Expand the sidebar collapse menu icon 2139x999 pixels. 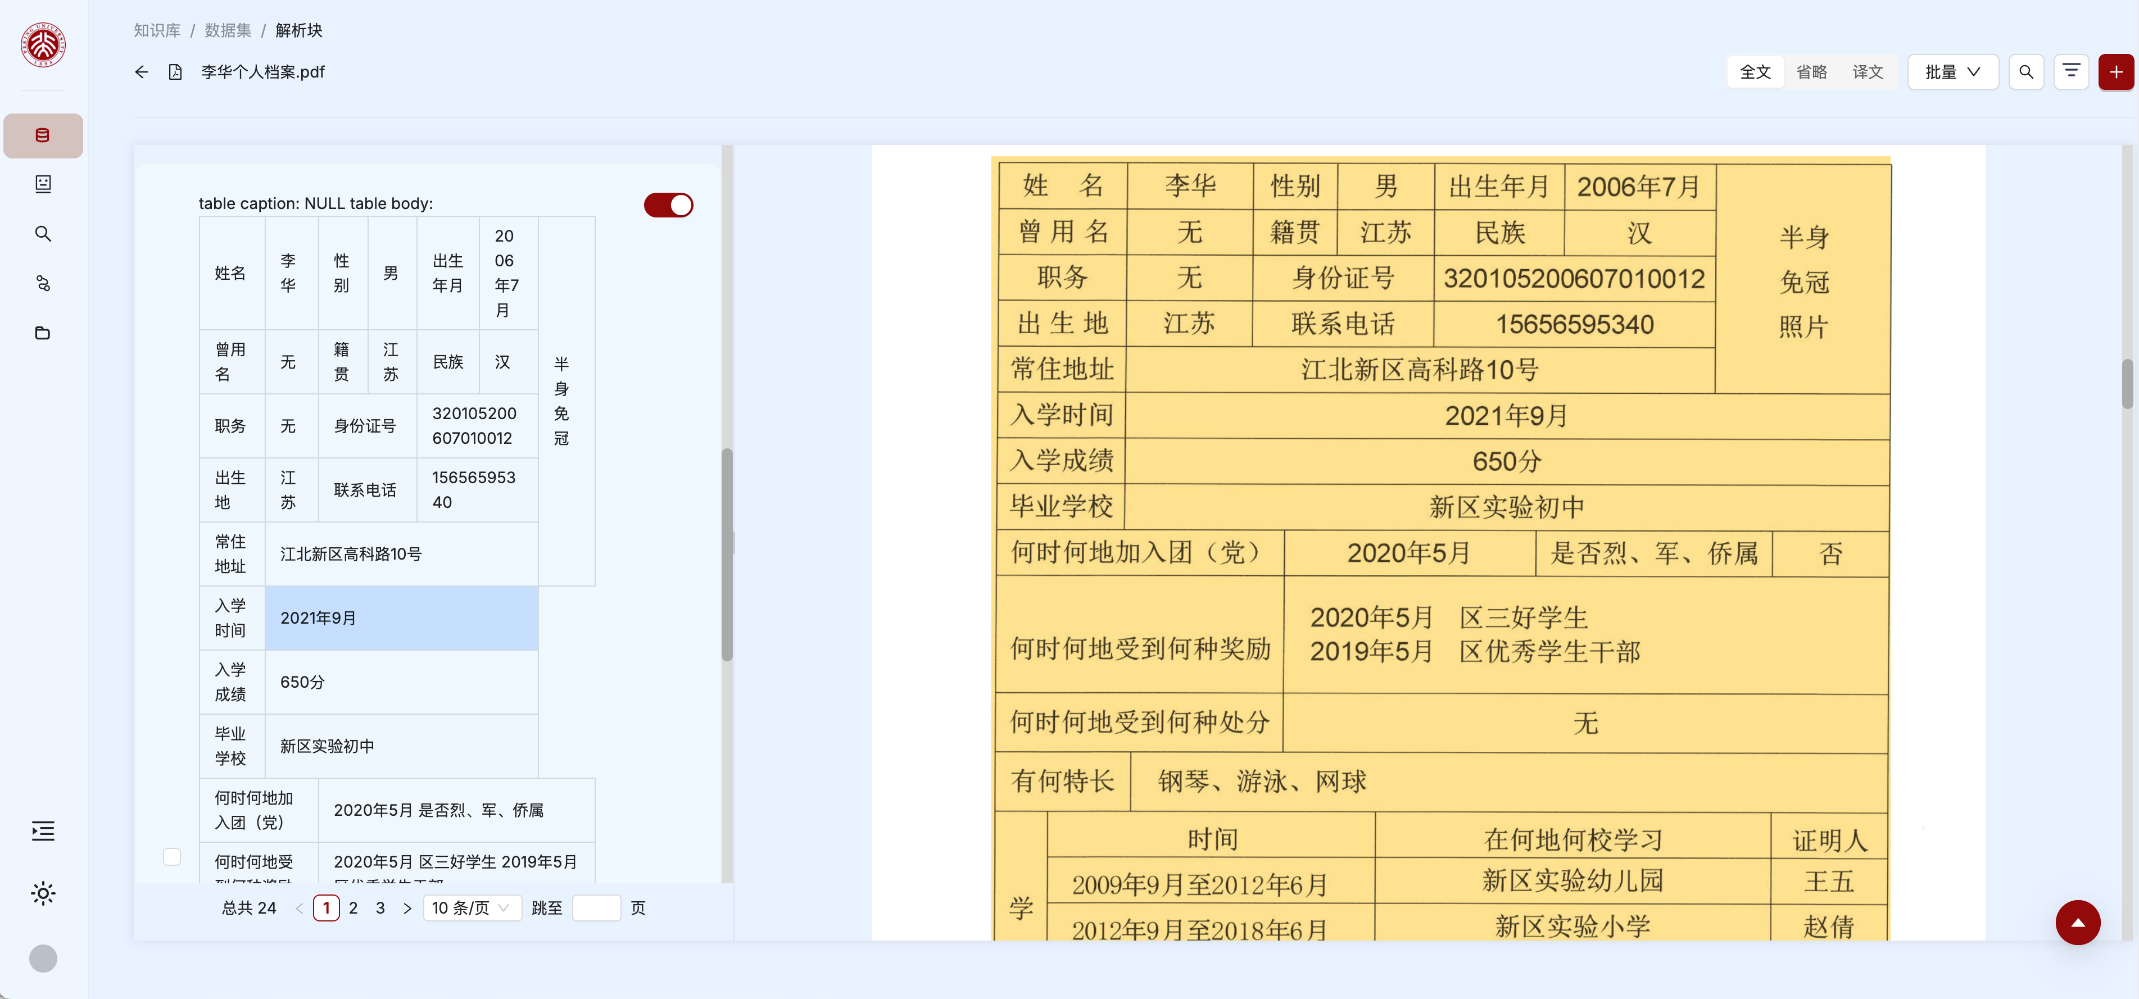point(43,831)
